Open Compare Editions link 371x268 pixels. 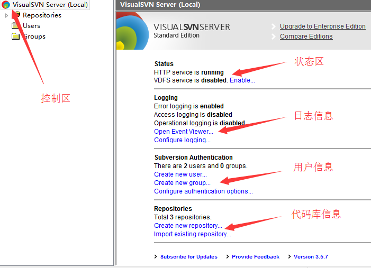point(306,36)
